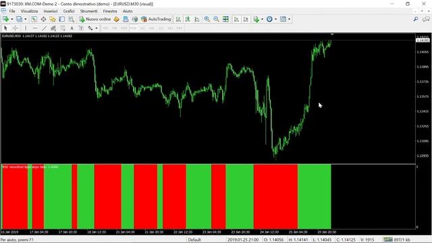Open the Inserisci menu
This screenshot has width=432, height=243.
point(51,11)
